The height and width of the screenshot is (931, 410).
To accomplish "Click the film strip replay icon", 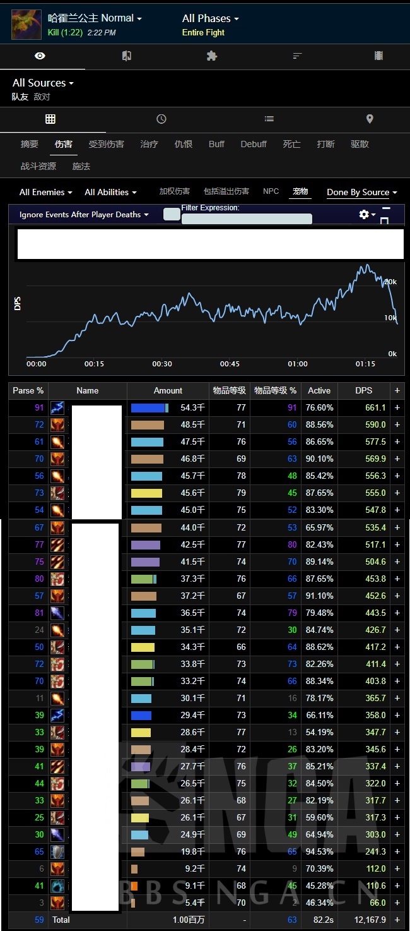I will click(x=378, y=56).
